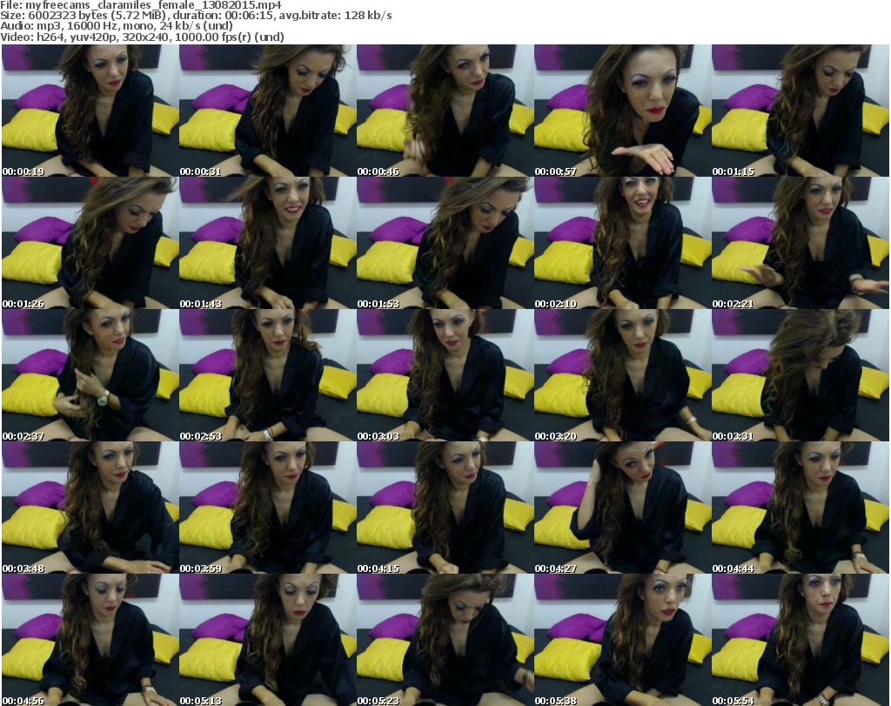Viewport: 891px width, 706px height.
Task: Pick the frame at 00:04:27
Action: click(x=622, y=508)
